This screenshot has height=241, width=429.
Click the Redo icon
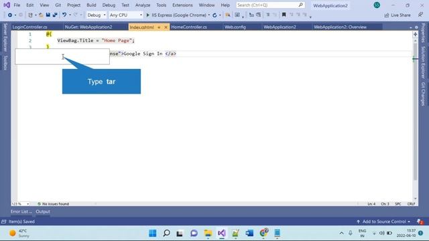pyautogui.click(x=76, y=15)
